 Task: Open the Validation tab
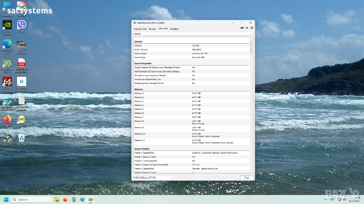tap(174, 29)
